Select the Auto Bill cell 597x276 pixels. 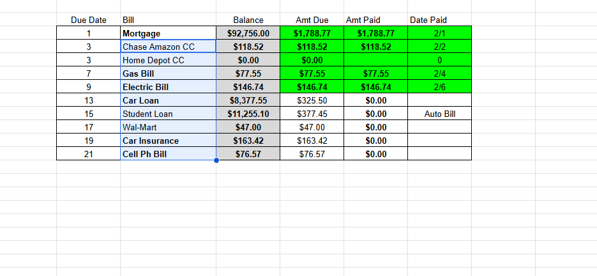(x=439, y=114)
